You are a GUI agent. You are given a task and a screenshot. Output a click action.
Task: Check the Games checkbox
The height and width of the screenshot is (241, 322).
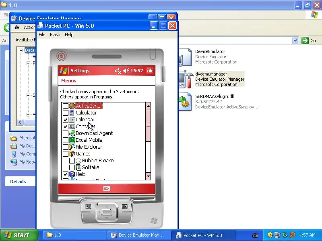coord(66,154)
